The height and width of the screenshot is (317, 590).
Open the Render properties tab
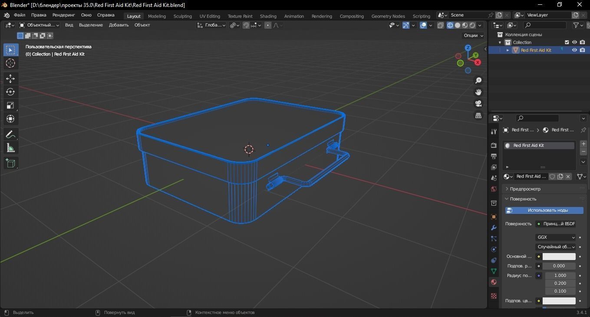click(494, 145)
